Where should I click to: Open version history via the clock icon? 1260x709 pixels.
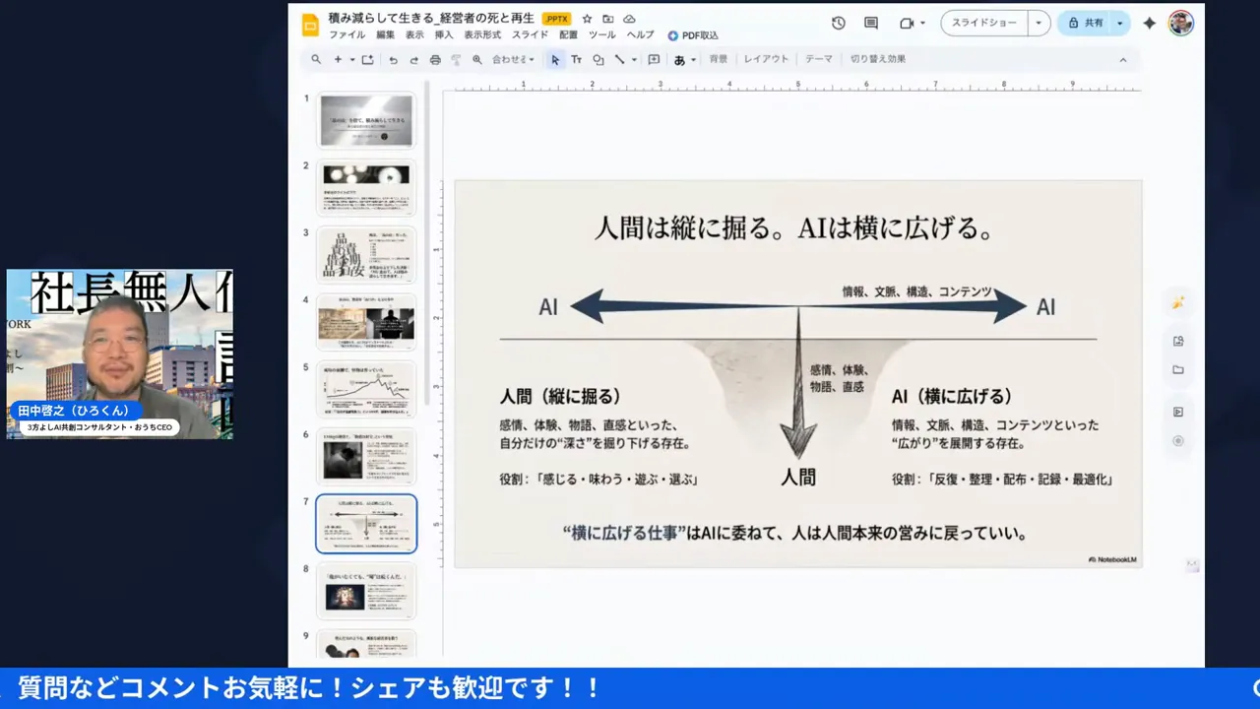coord(838,22)
